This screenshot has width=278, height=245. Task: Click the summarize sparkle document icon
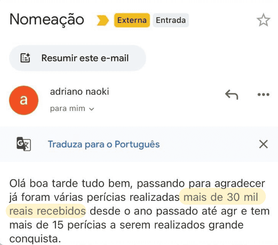click(25, 58)
